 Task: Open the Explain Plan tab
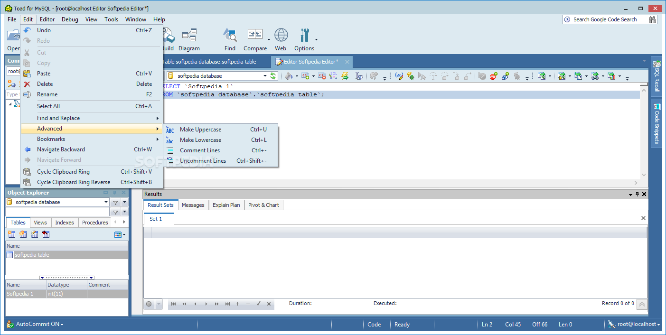[226, 205]
